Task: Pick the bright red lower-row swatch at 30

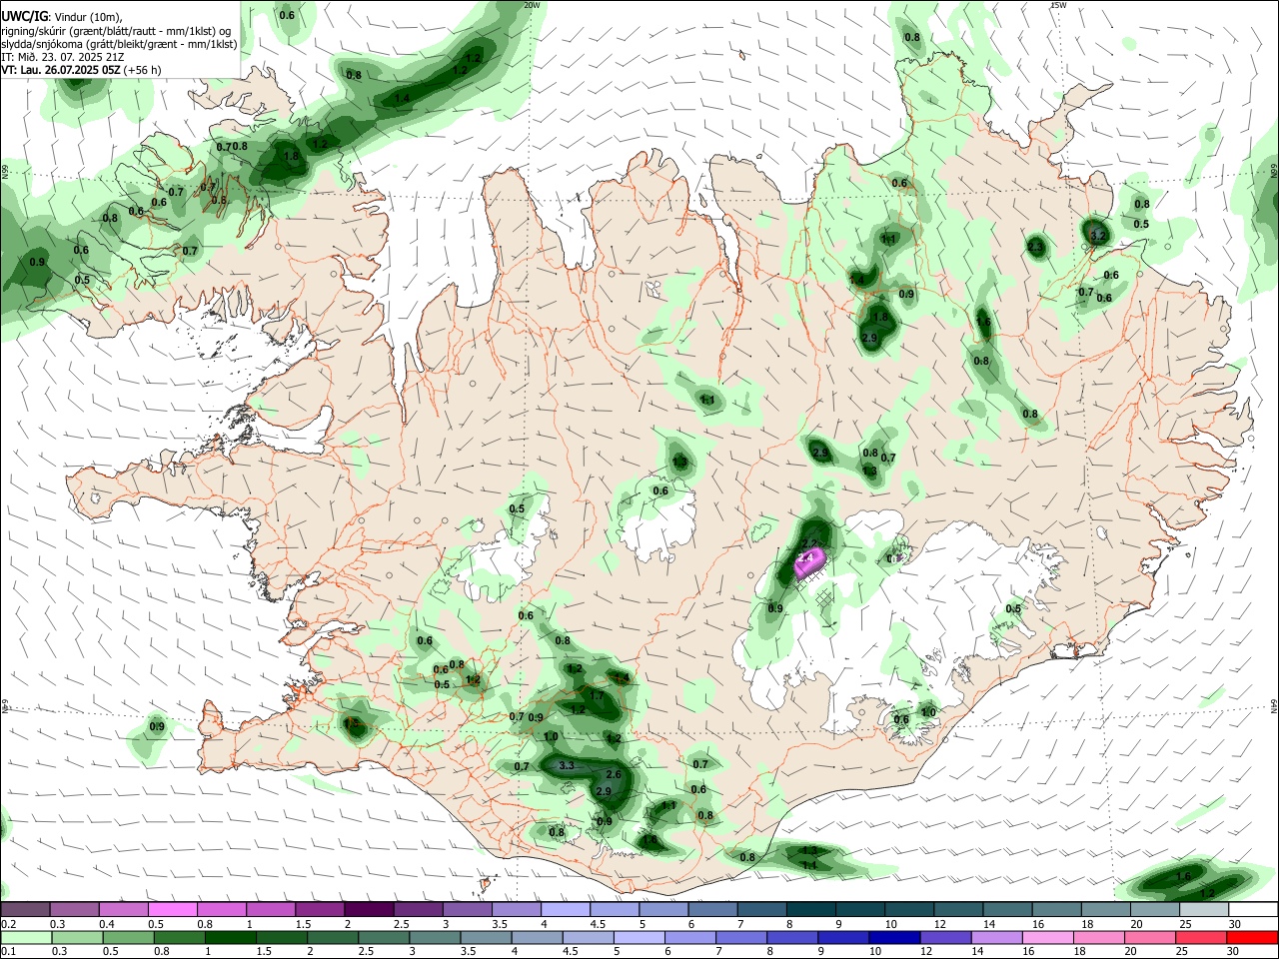Action: [1254, 937]
